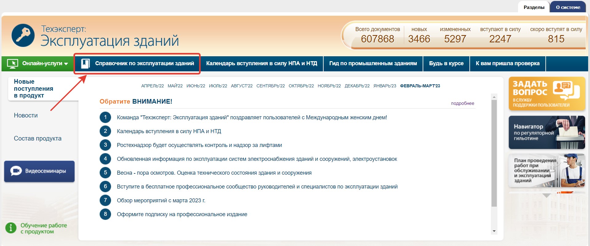Click вступают в силу count 2247
The image size is (590, 246).
[x=500, y=39]
